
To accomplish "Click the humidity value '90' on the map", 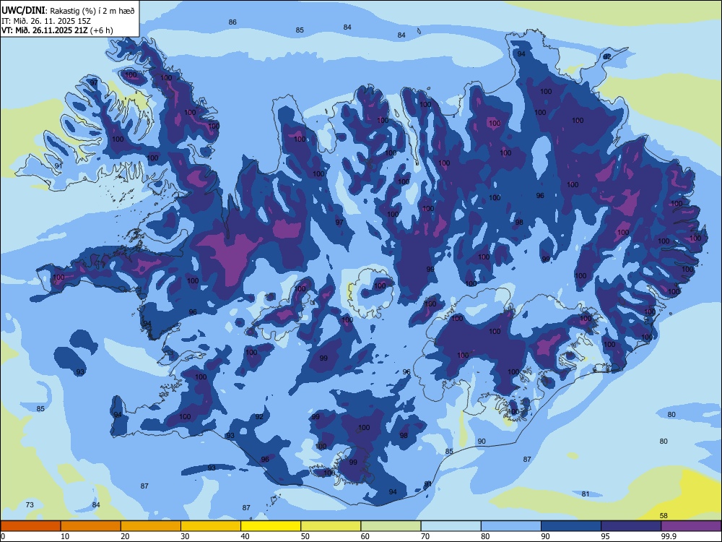I will click(481, 441).
